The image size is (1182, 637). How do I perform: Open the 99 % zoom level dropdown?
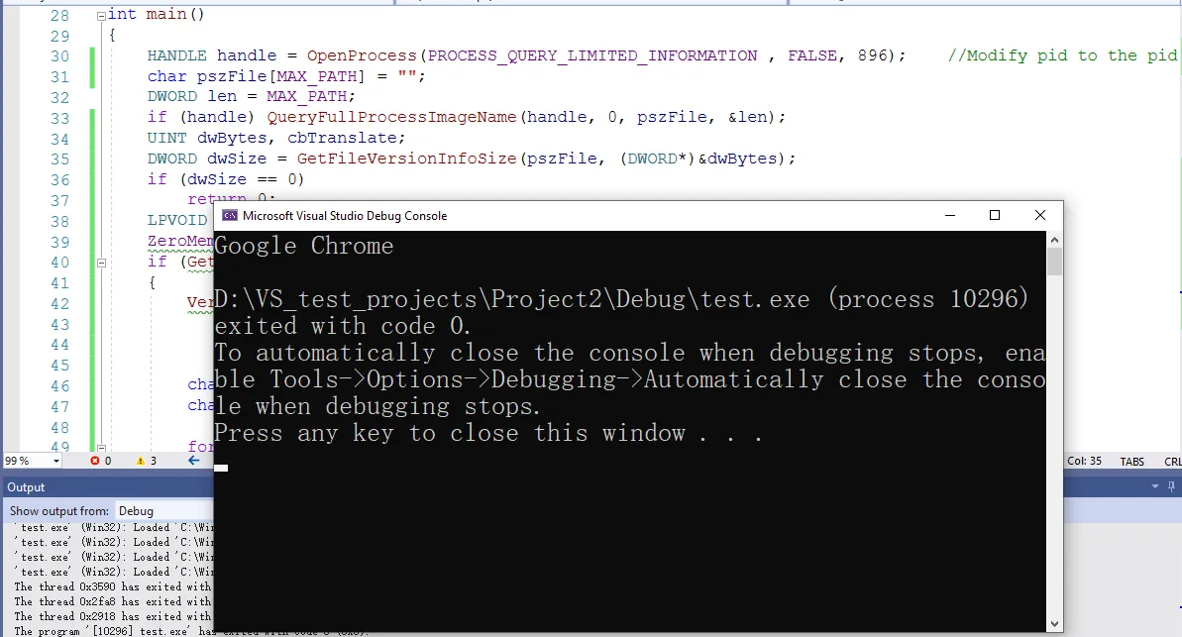coord(55,461)
